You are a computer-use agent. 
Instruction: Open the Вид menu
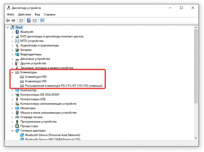37,14
